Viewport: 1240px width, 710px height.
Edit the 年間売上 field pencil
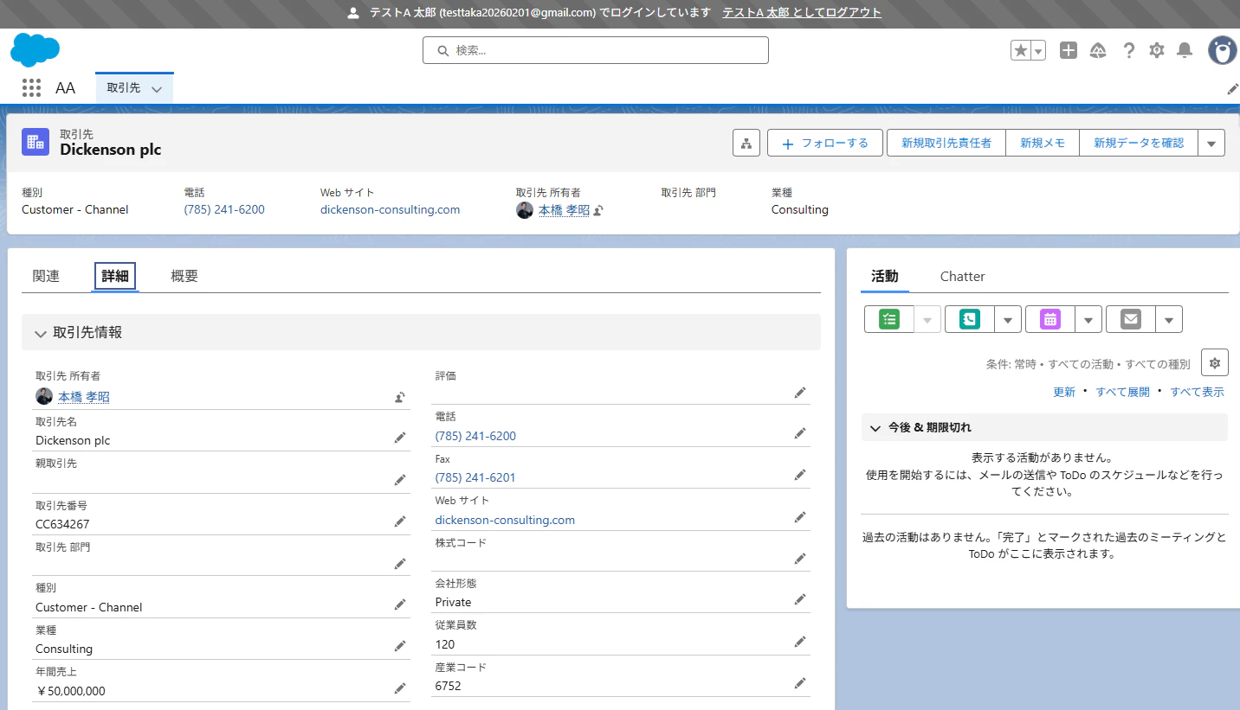pos(400,688)
